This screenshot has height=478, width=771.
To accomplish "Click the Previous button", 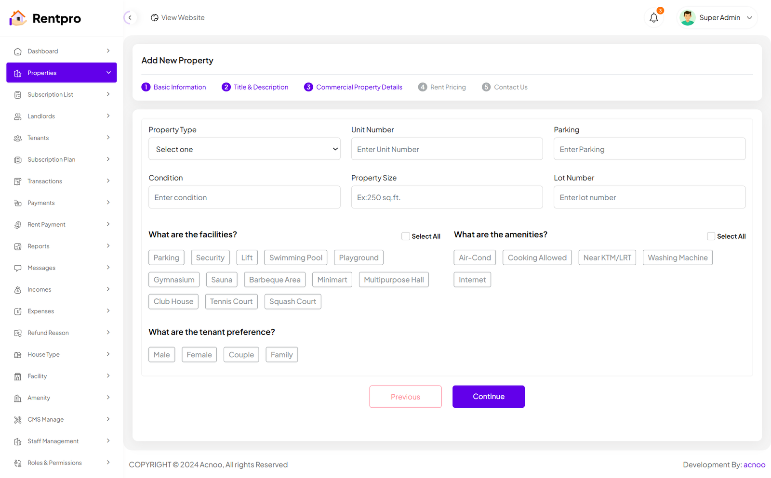I will tap(405, 397).
